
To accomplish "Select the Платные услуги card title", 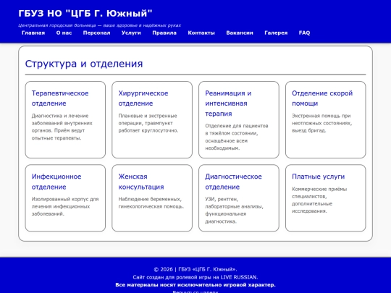I will 318,177.
